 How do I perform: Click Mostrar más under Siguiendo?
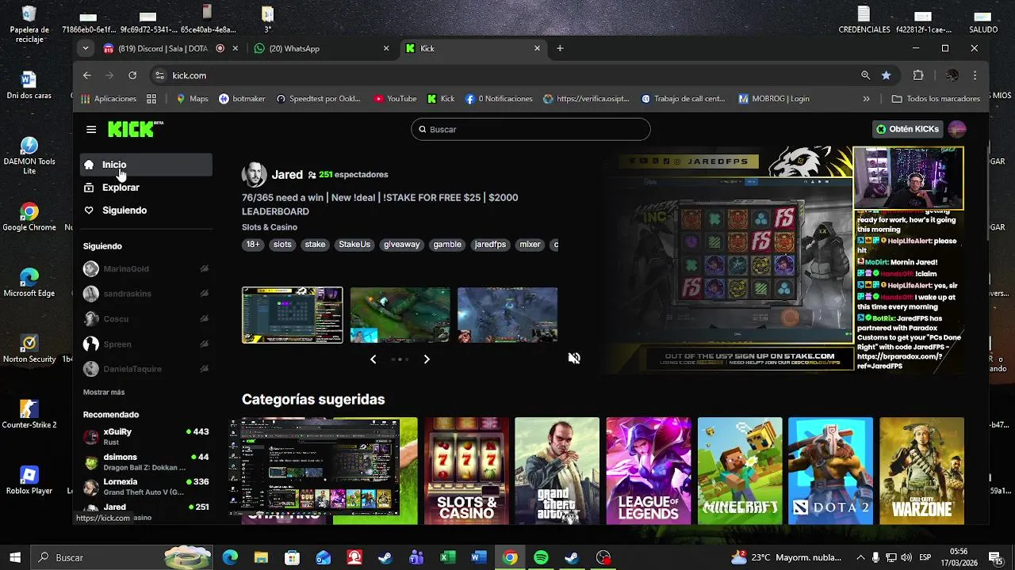coord(104,392)
